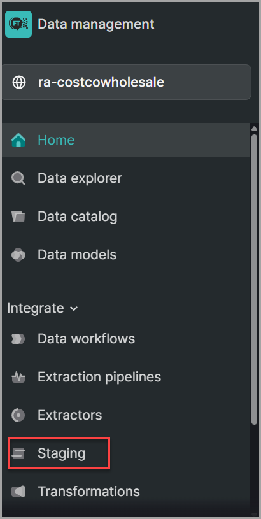Image resolution: width=261 pixels, height=519 pixels.
Task: Go to Data explorer menu item
Action: [125, 178]
